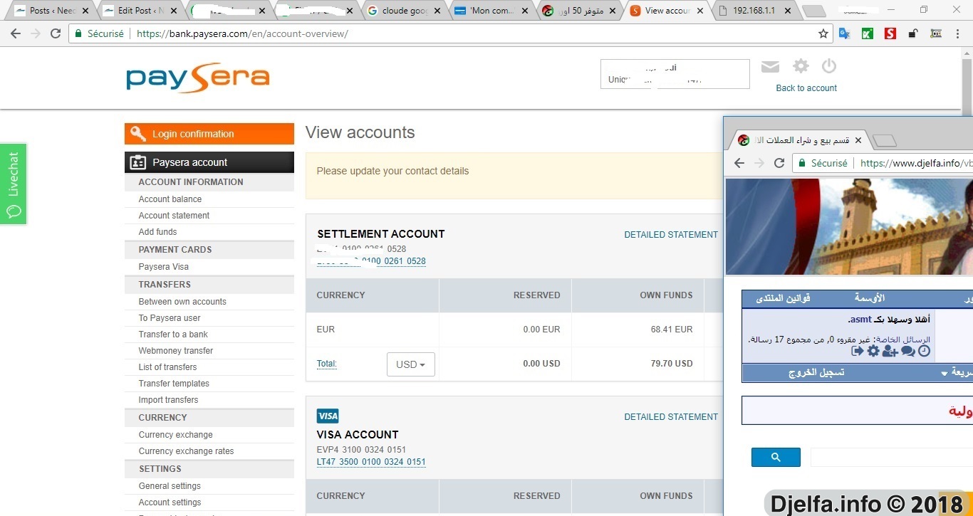Screen dimensions: 973x516
Task: Click search field in Djelfa window
Action: pyautogui.click(x=890, y=457)
